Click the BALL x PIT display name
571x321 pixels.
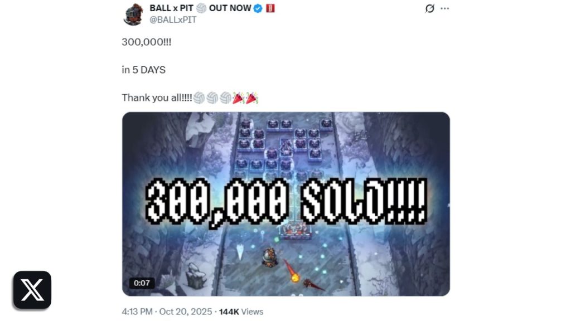click(171, 8)
